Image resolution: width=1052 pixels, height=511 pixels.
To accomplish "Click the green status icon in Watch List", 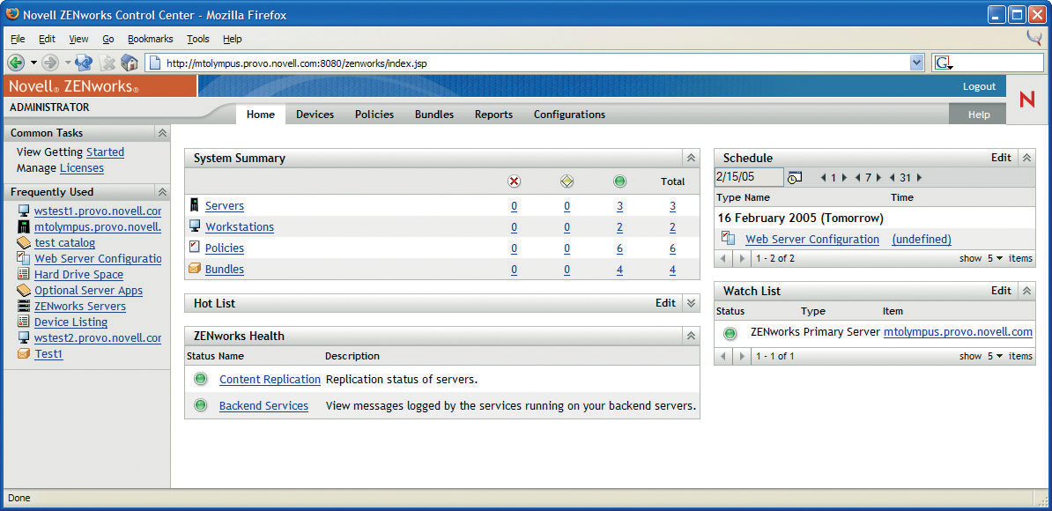I will 730,333.
